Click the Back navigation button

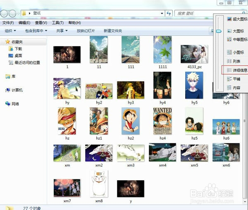point(4,14)
